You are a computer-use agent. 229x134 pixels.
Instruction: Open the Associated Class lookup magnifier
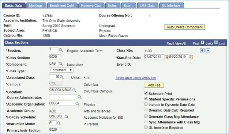(x=61, y=77)
